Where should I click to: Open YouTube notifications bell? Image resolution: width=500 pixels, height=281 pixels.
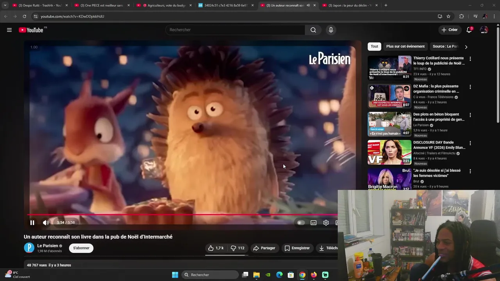pos(469,30)
